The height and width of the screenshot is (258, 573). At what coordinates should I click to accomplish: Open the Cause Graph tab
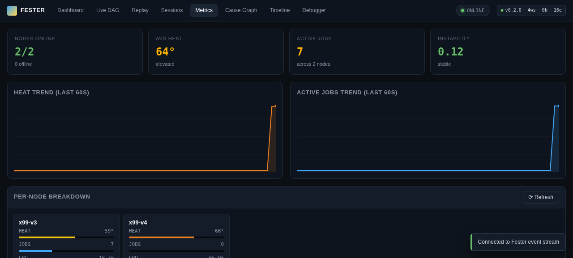coord(241,10)
